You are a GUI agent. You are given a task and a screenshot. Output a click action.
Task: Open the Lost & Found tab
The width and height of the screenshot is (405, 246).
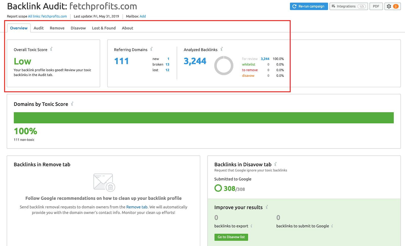104,28
